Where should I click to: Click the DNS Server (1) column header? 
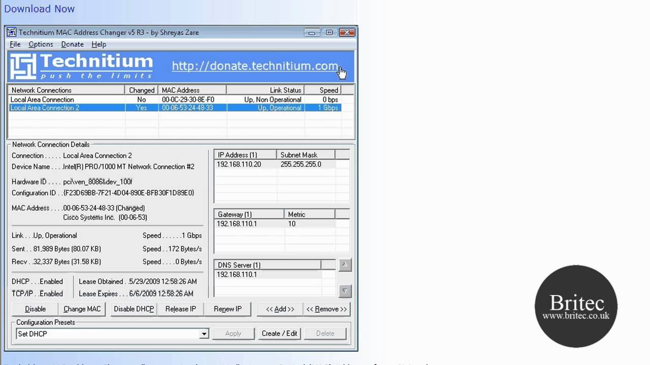click(x=268, y=265)
